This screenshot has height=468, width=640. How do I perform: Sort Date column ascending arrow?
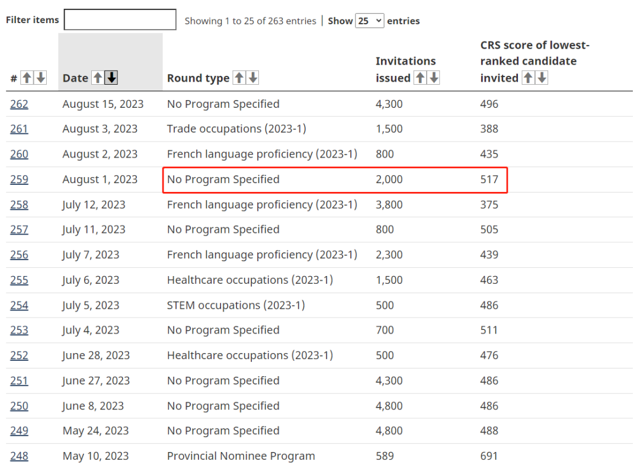coord(98,78)
